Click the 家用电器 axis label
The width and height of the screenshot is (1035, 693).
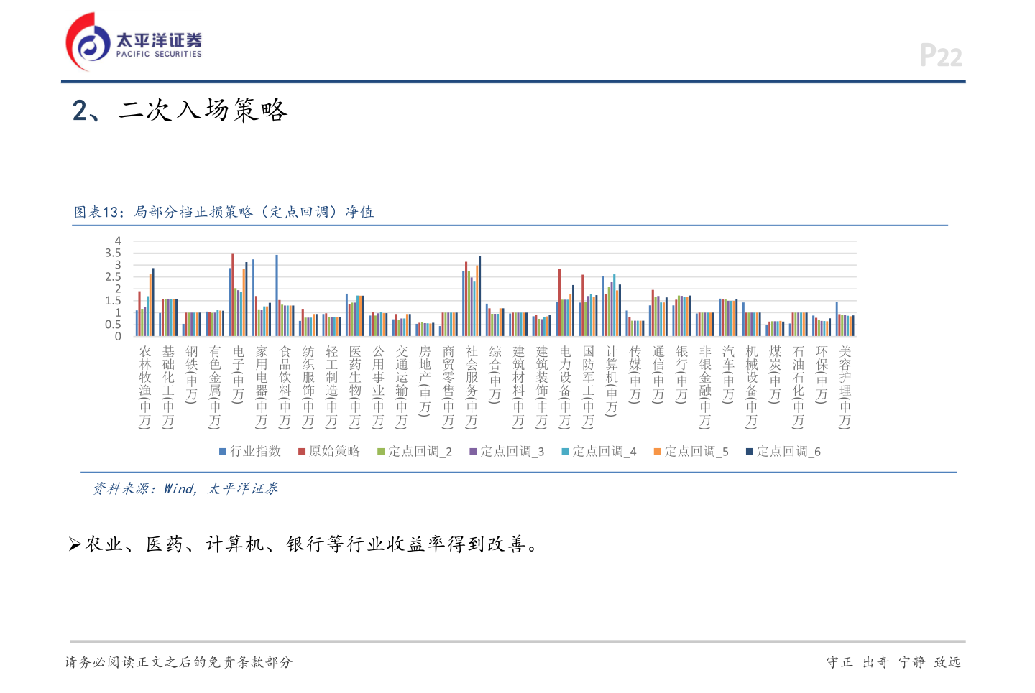[x=262, y=387]
